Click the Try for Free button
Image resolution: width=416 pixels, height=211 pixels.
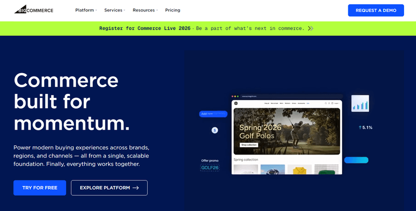coord(40,188)
